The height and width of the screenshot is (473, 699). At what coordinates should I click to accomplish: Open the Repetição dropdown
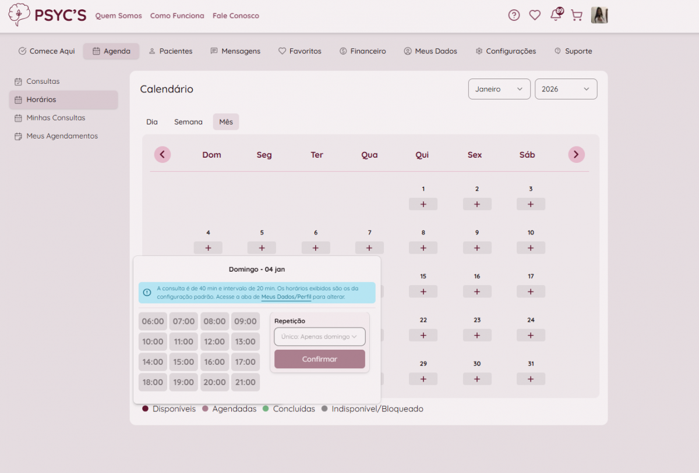tap(319, 337)
